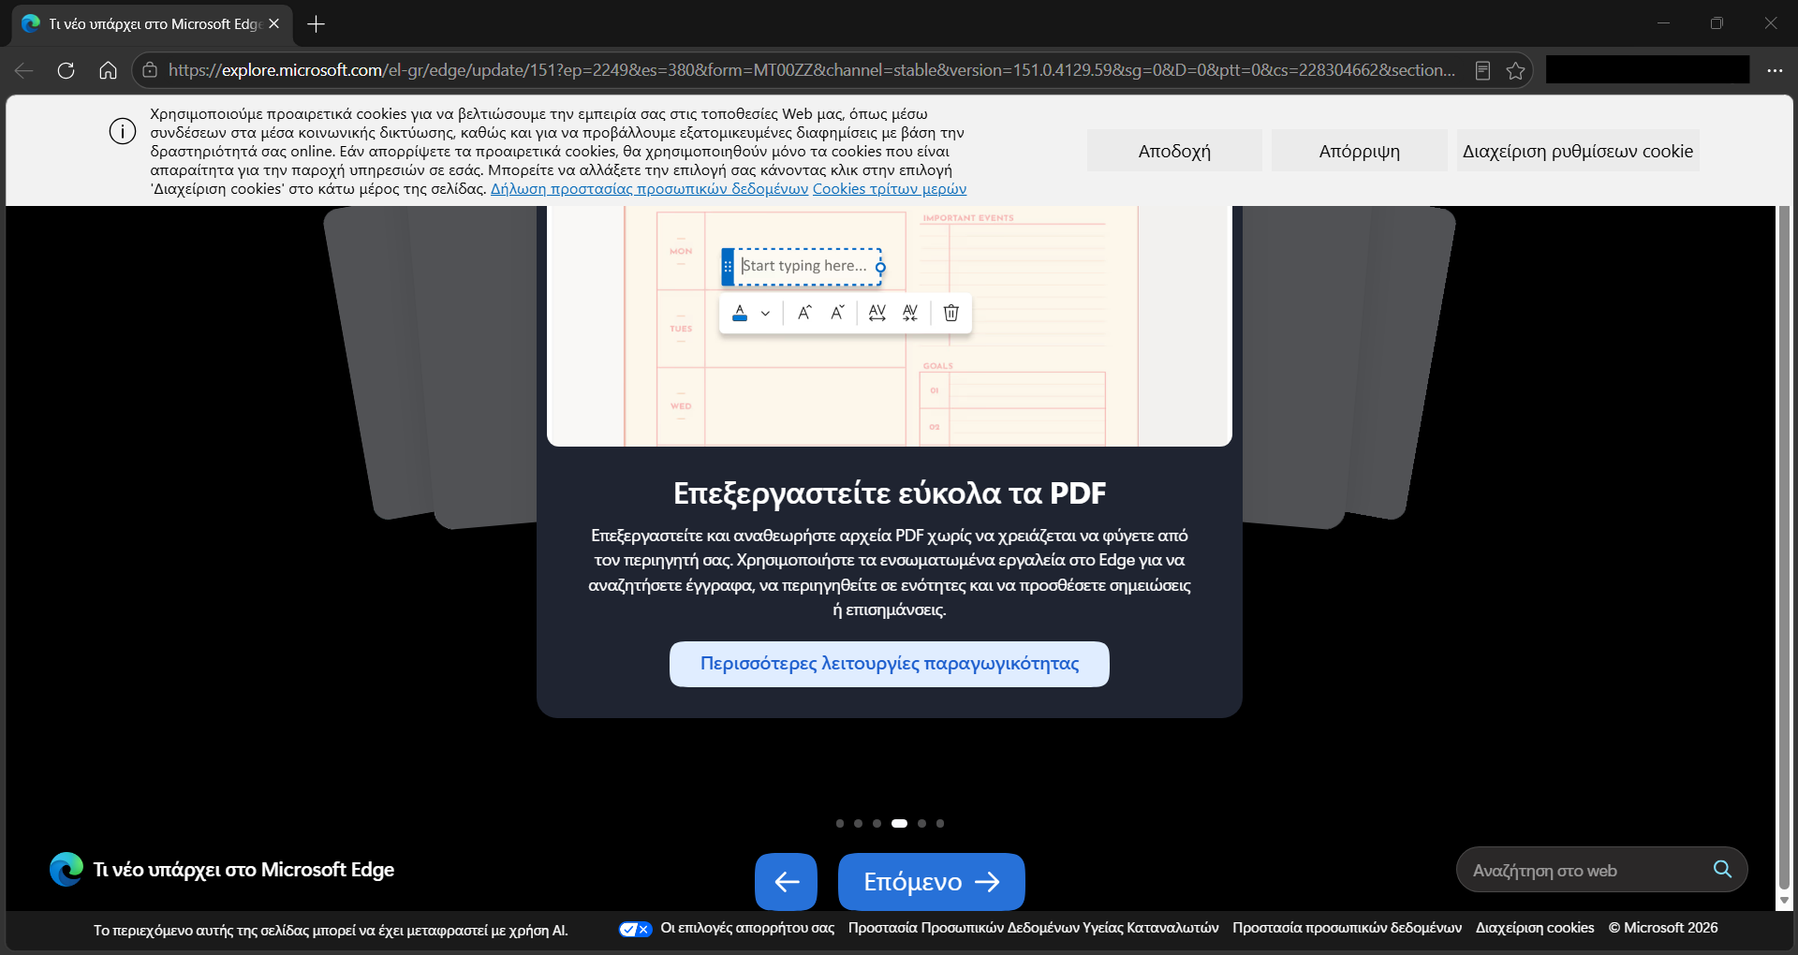
Task: Reject cookies with Απόρριψη
Action: coord(1360,151)
